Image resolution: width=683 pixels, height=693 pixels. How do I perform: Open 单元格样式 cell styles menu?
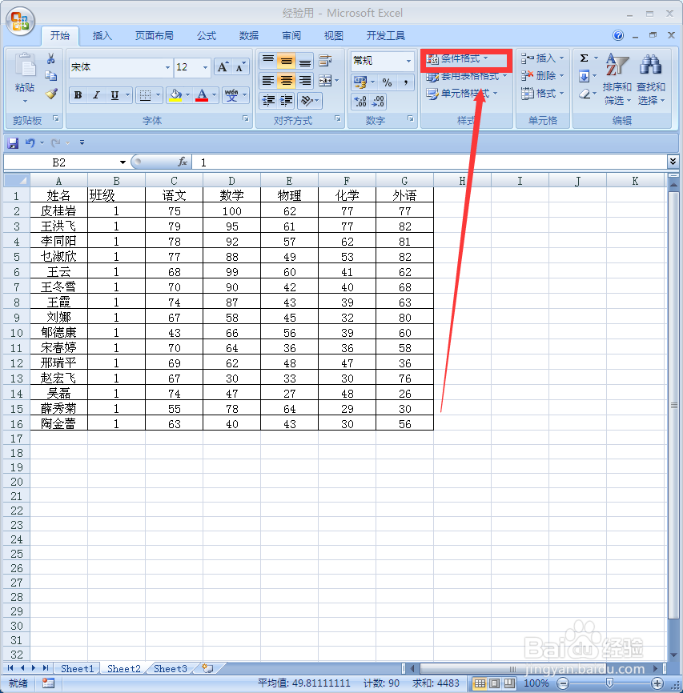462,94
